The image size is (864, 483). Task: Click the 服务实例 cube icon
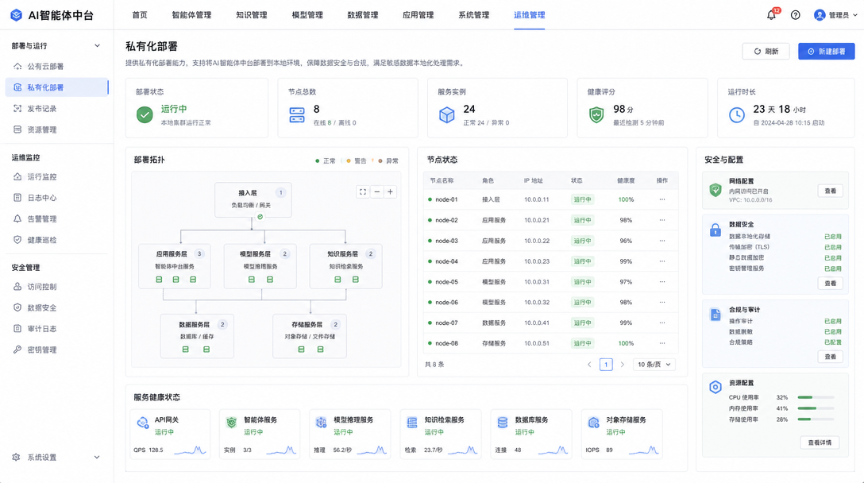pos(447,114)
